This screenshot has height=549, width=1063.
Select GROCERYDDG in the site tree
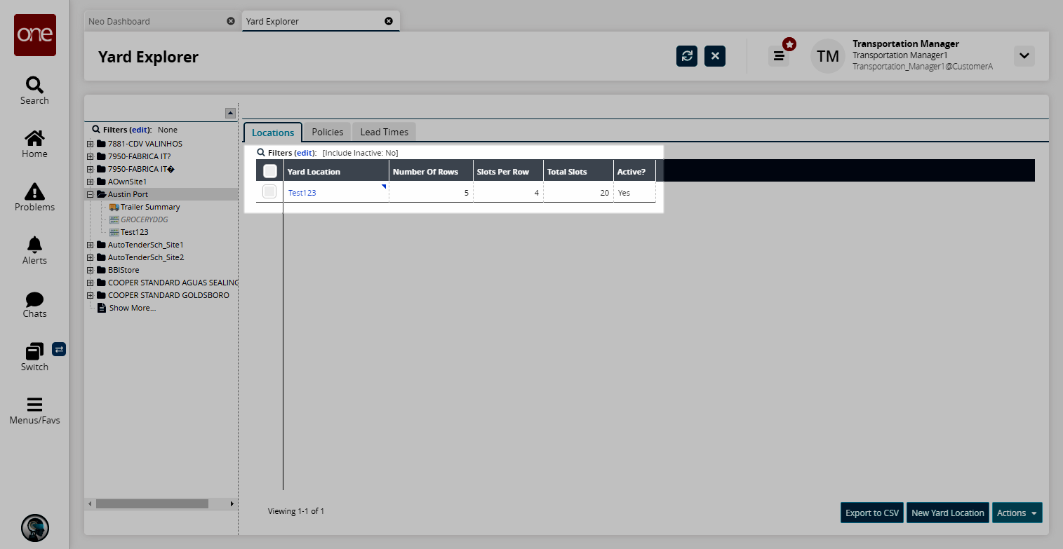pos(145,219)
